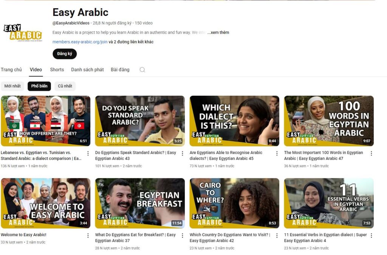Open the Danh sách phát tab
Image resolution: width=387 pixels, height=255 pixels.
tap(87, 70)
